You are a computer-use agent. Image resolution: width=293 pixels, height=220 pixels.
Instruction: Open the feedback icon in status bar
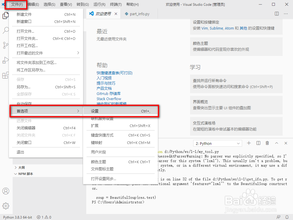tap(278, 217)
